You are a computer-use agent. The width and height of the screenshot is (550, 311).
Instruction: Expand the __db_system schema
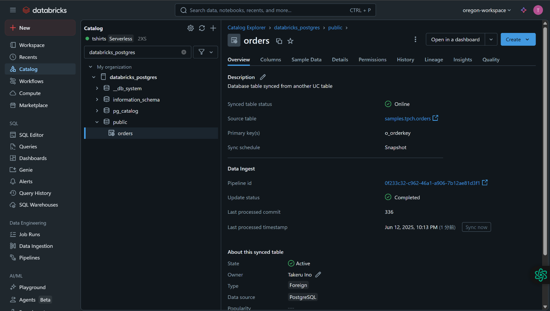[97, 89]
